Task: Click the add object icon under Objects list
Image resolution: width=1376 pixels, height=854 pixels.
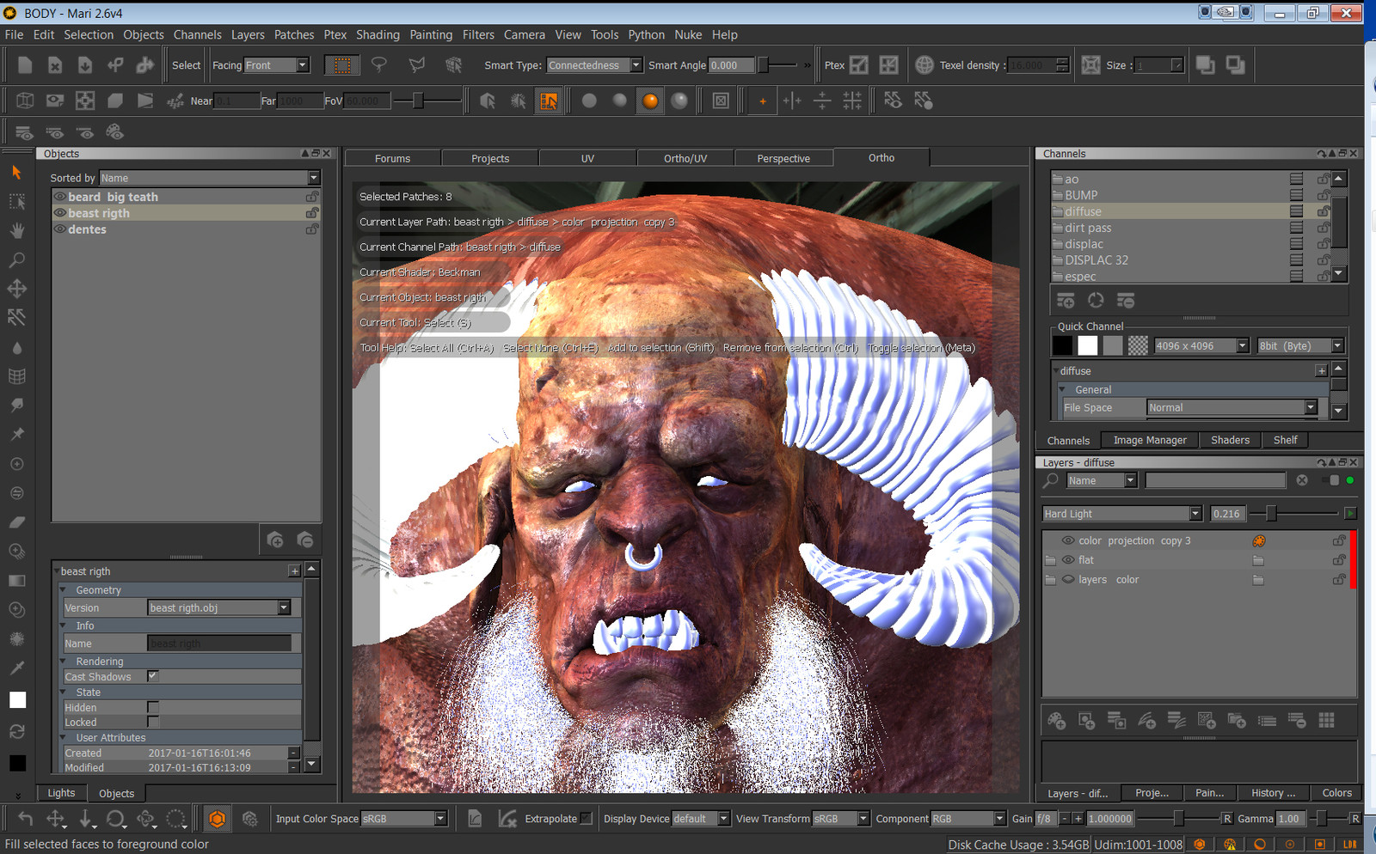Action: pos(275,540)
